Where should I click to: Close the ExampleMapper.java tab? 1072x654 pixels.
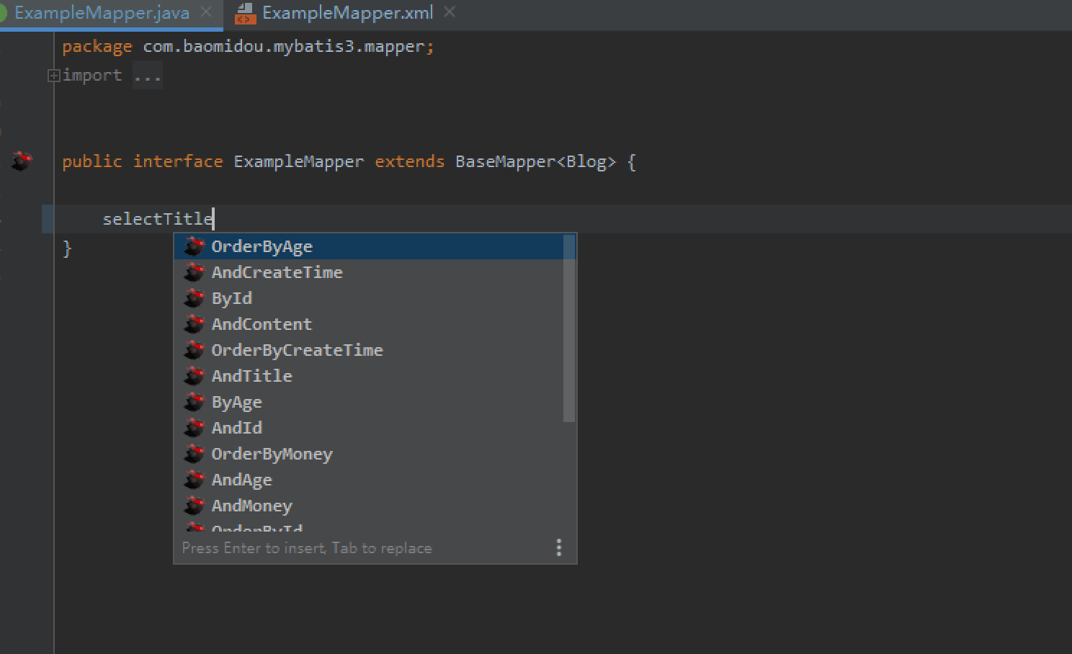point(206,12)
